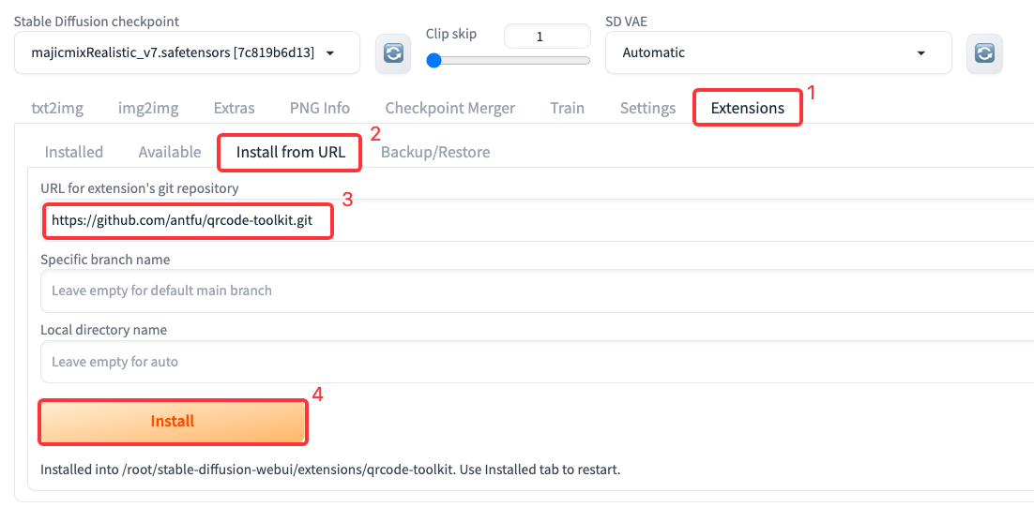
Task: Open the img2img tab
Action: [x=148, y=108]
